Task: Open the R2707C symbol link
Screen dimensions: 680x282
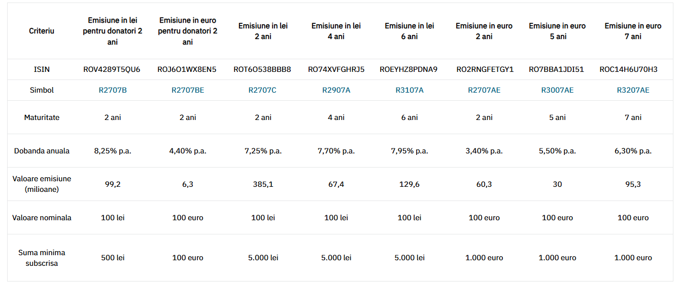Action: point(262,90)
